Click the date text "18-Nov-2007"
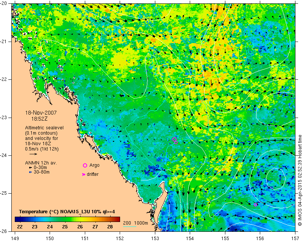The image size is (303, 242). click(41, 113)
